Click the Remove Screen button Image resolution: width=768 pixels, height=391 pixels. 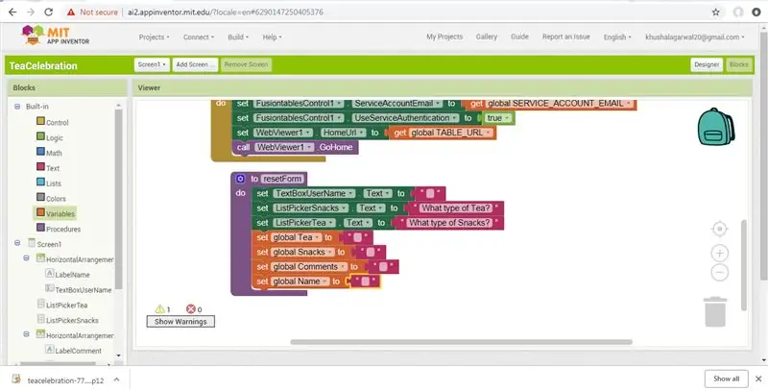pos(246,64)
